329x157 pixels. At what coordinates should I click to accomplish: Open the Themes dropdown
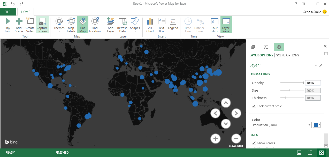coord(59,25)
